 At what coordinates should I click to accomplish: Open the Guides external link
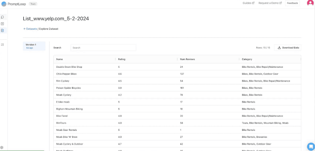(x=249, y=3)
